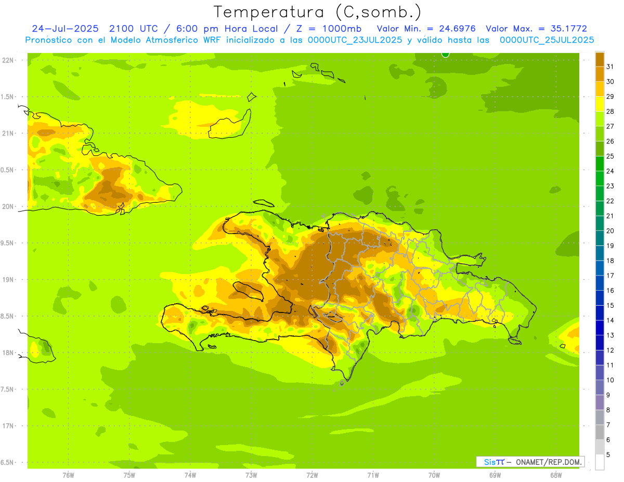
Task: Click the blue swatch between 16 and 17
Action: tap(600, 283)
